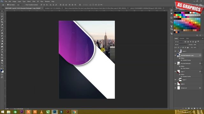Open the Edit Toolbar three-dots button

click(2, 66)
